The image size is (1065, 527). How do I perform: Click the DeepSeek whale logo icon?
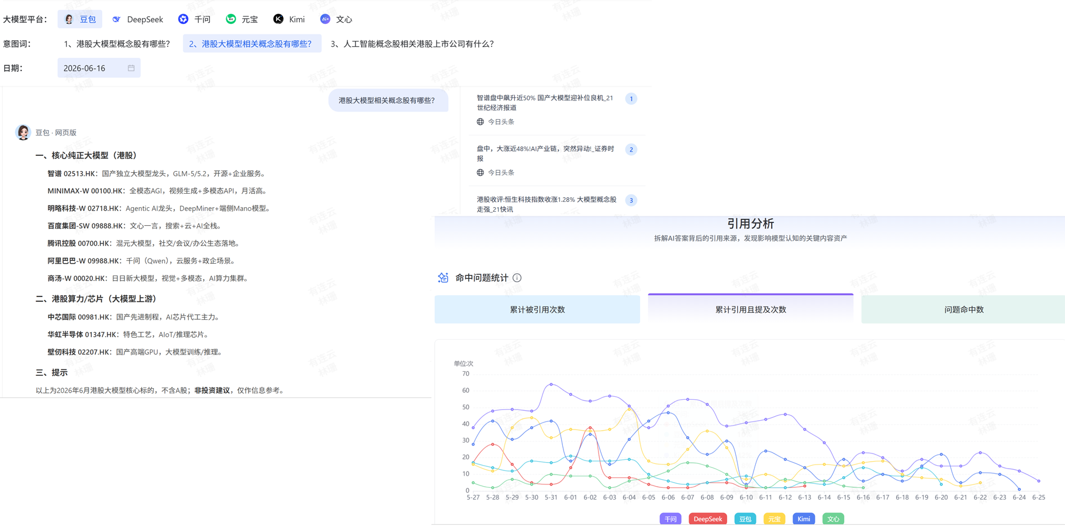117,19
